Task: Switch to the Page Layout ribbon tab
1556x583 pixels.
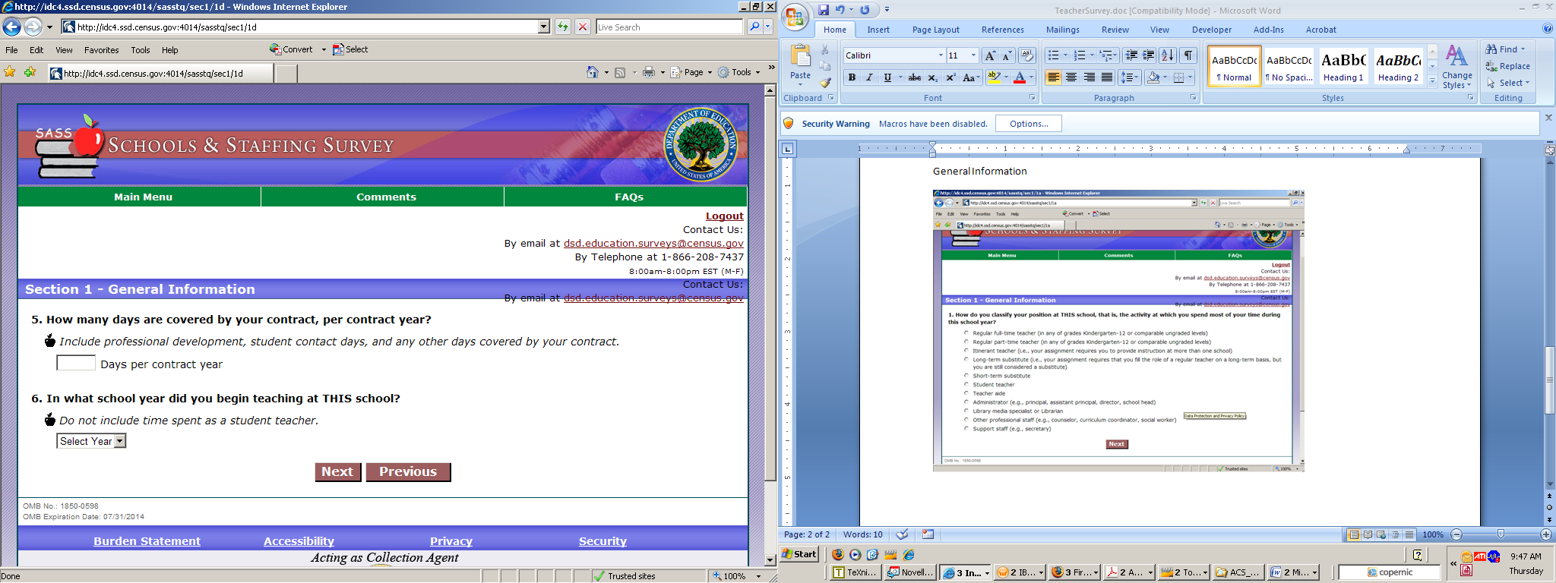Action: (x=935, y=30)
